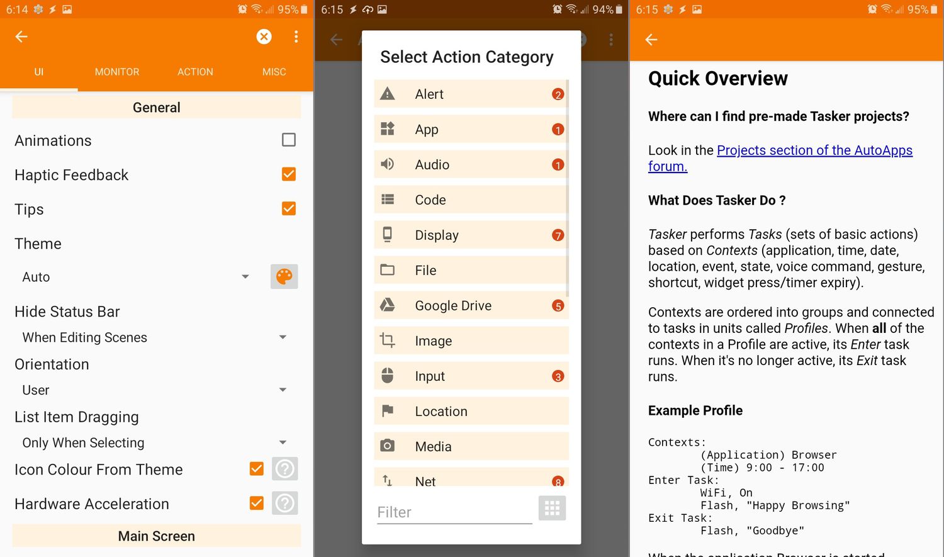This screenshot has width=944, height=557.
Task: Switch to the MONITOR tab
Action: point(117,72)
